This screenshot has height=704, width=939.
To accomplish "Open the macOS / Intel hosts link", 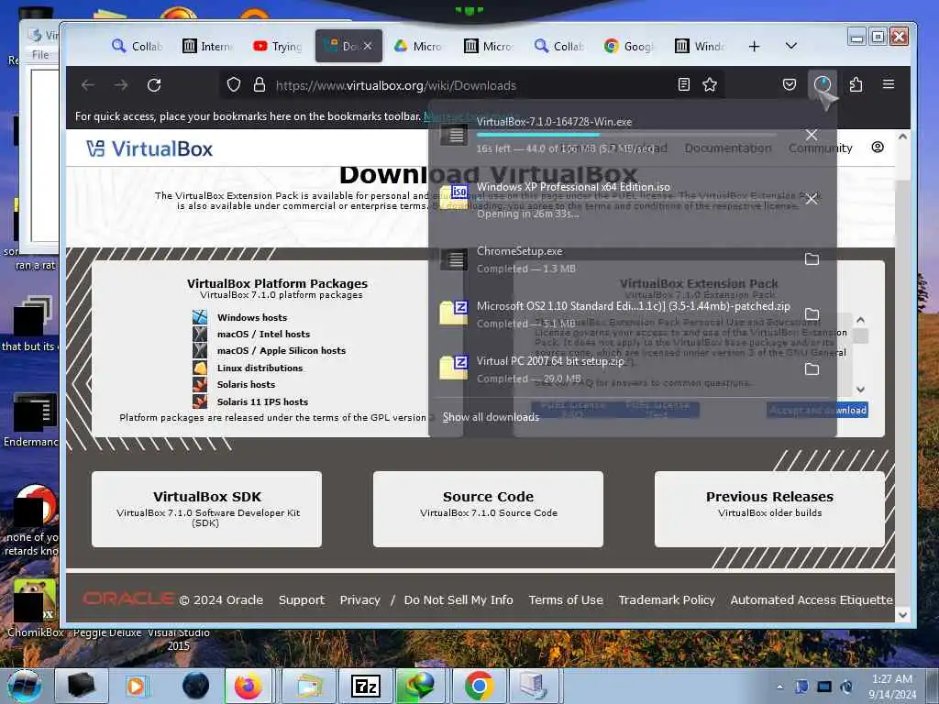I will tap(263, 334).
